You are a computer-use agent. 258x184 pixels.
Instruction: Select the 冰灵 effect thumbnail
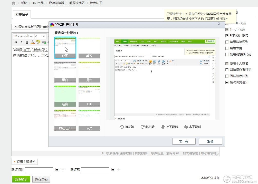89,120
